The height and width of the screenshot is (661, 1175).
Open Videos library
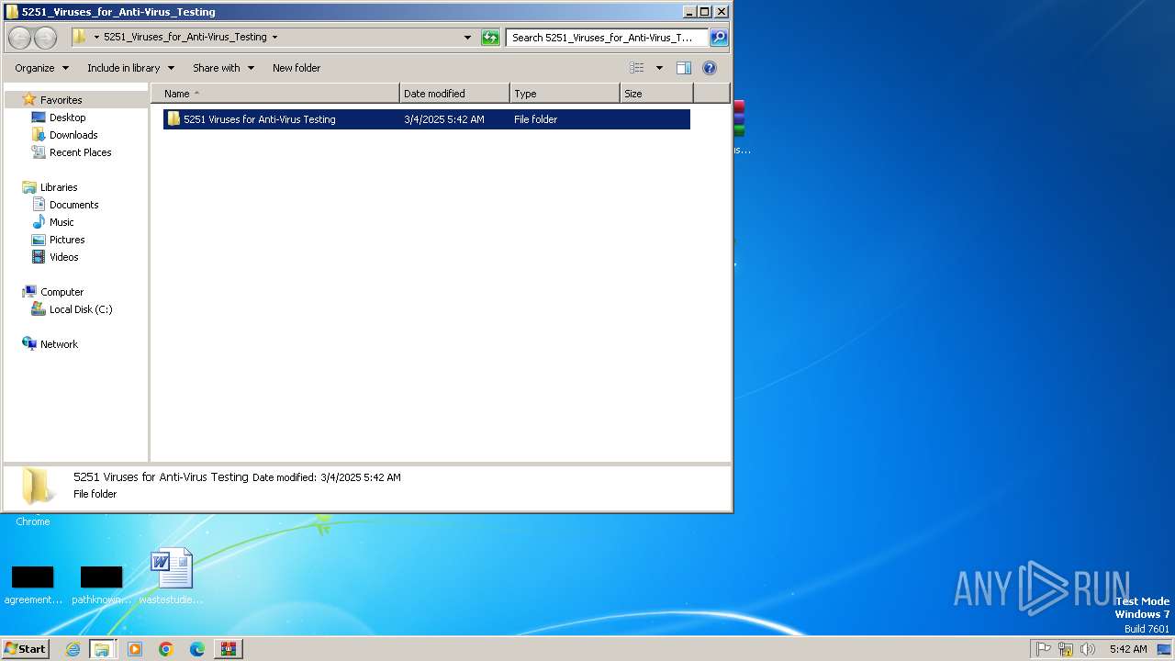(x=63, y=257)
